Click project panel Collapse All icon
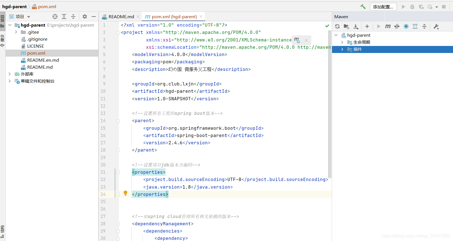 click(x=73, y=17)
